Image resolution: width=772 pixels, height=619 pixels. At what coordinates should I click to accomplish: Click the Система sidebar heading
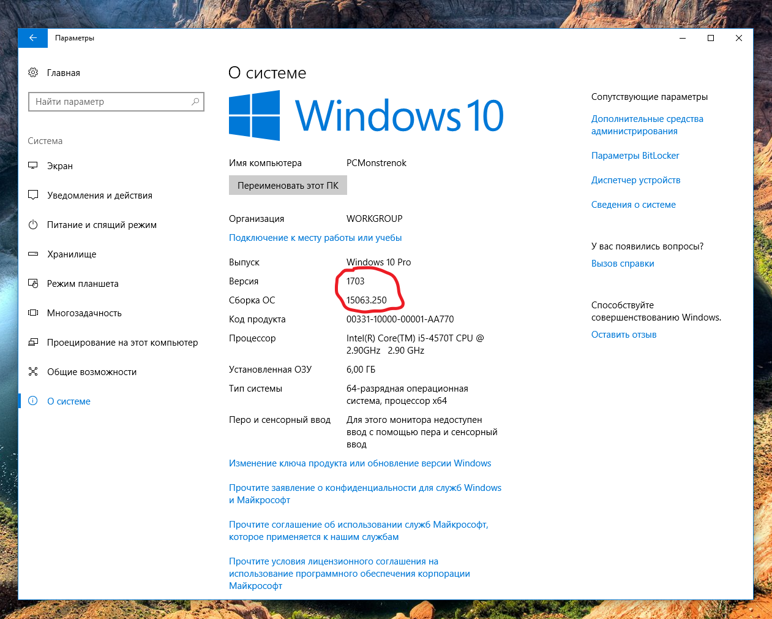(x=45, y=141)
